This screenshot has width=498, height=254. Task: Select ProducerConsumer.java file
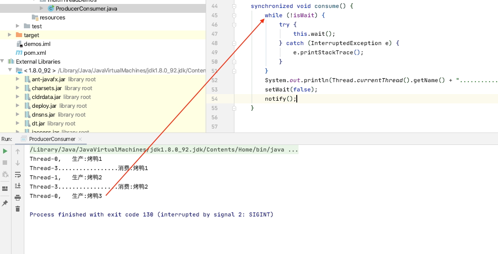[x=86, y=8]
